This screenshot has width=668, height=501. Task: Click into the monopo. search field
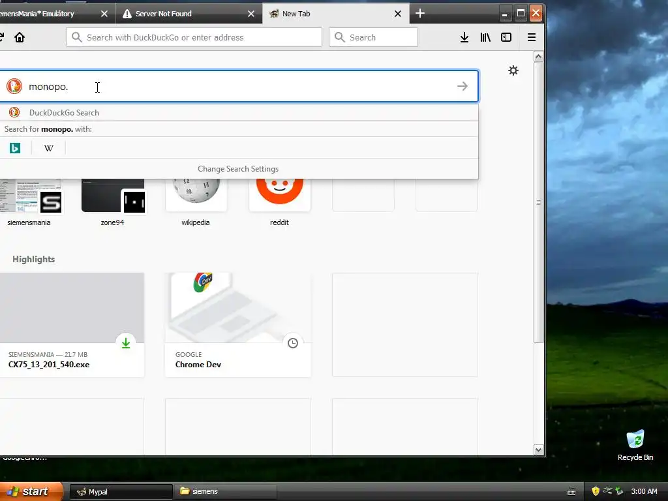pyautogui.click(x=239, y=87)
